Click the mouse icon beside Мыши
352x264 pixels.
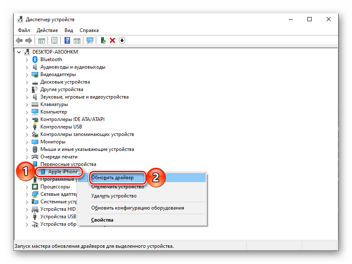(35, 149)
